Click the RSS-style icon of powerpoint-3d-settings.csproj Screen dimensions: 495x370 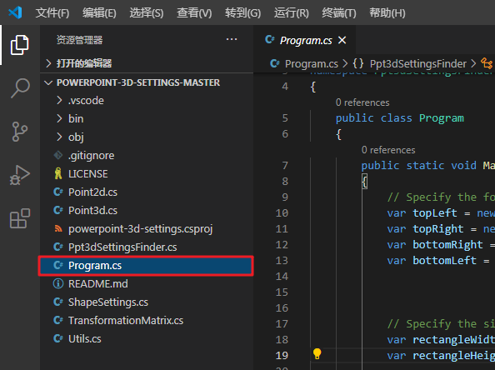point(58,228)
